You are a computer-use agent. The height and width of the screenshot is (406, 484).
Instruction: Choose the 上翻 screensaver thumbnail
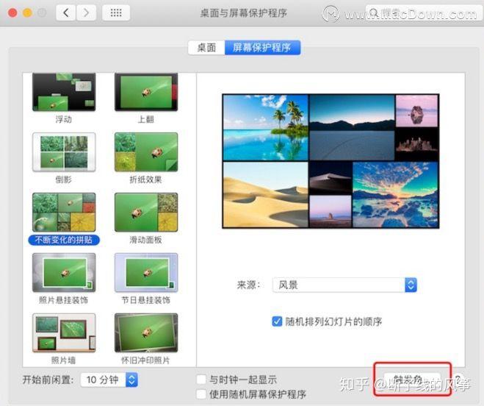click(146, 92)
